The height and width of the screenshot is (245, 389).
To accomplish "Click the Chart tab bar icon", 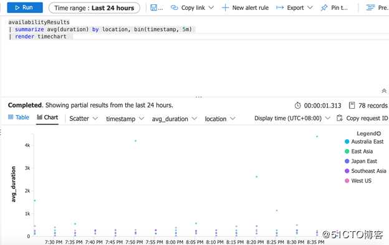I will (x=39, y=117).
